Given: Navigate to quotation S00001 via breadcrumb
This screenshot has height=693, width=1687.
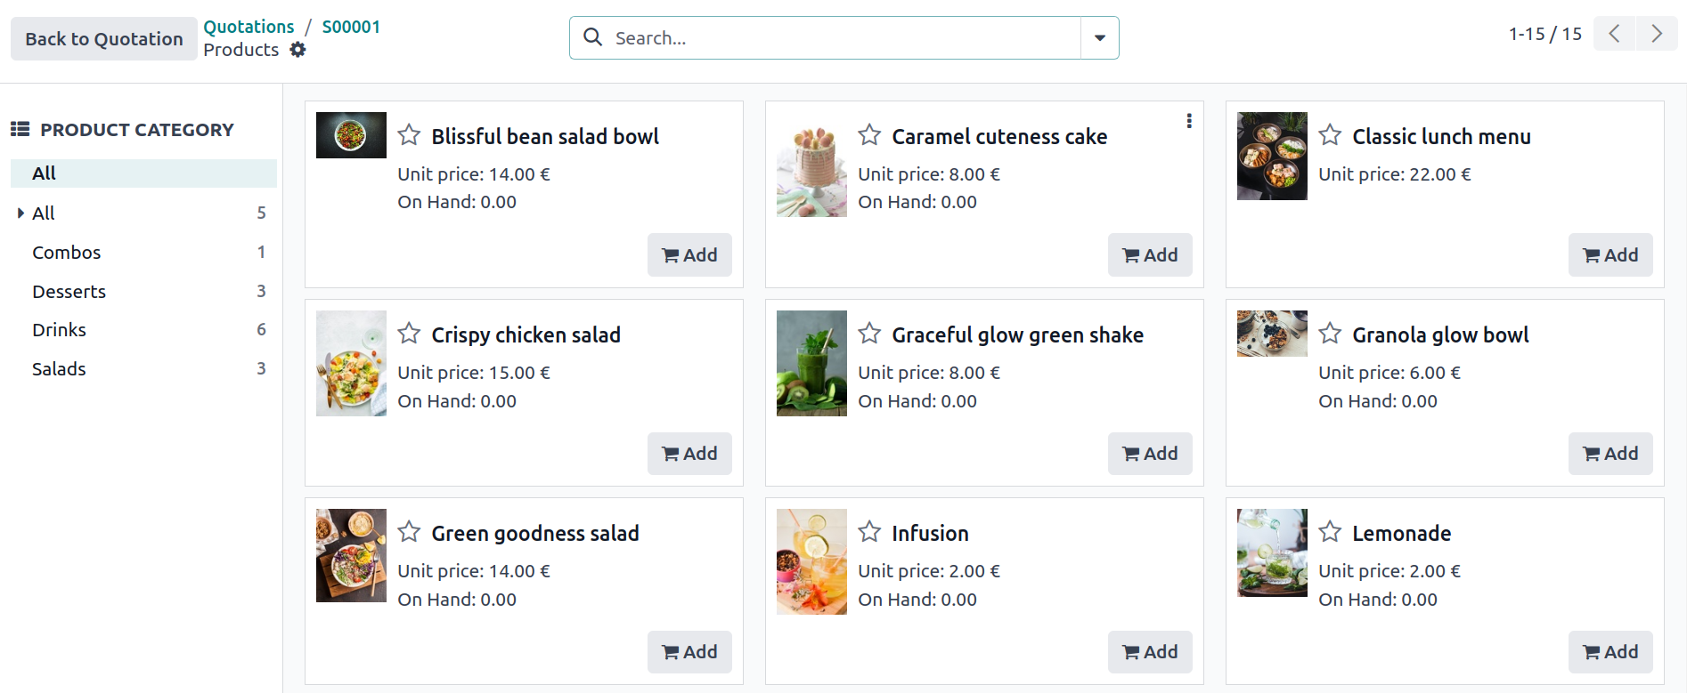Looking at the screenshot, I should pos(351,27).
